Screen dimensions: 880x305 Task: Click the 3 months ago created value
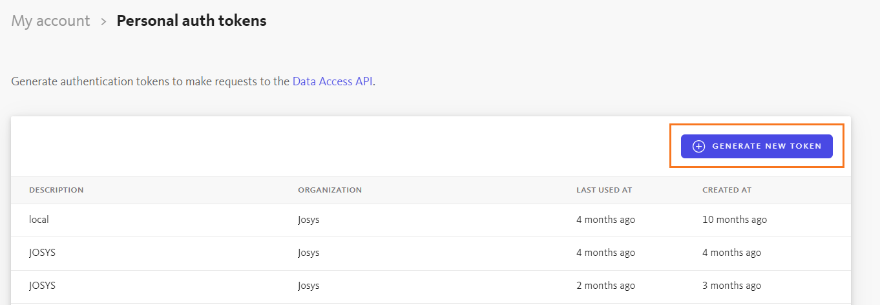pyautogui.click(x=731, y=286)
